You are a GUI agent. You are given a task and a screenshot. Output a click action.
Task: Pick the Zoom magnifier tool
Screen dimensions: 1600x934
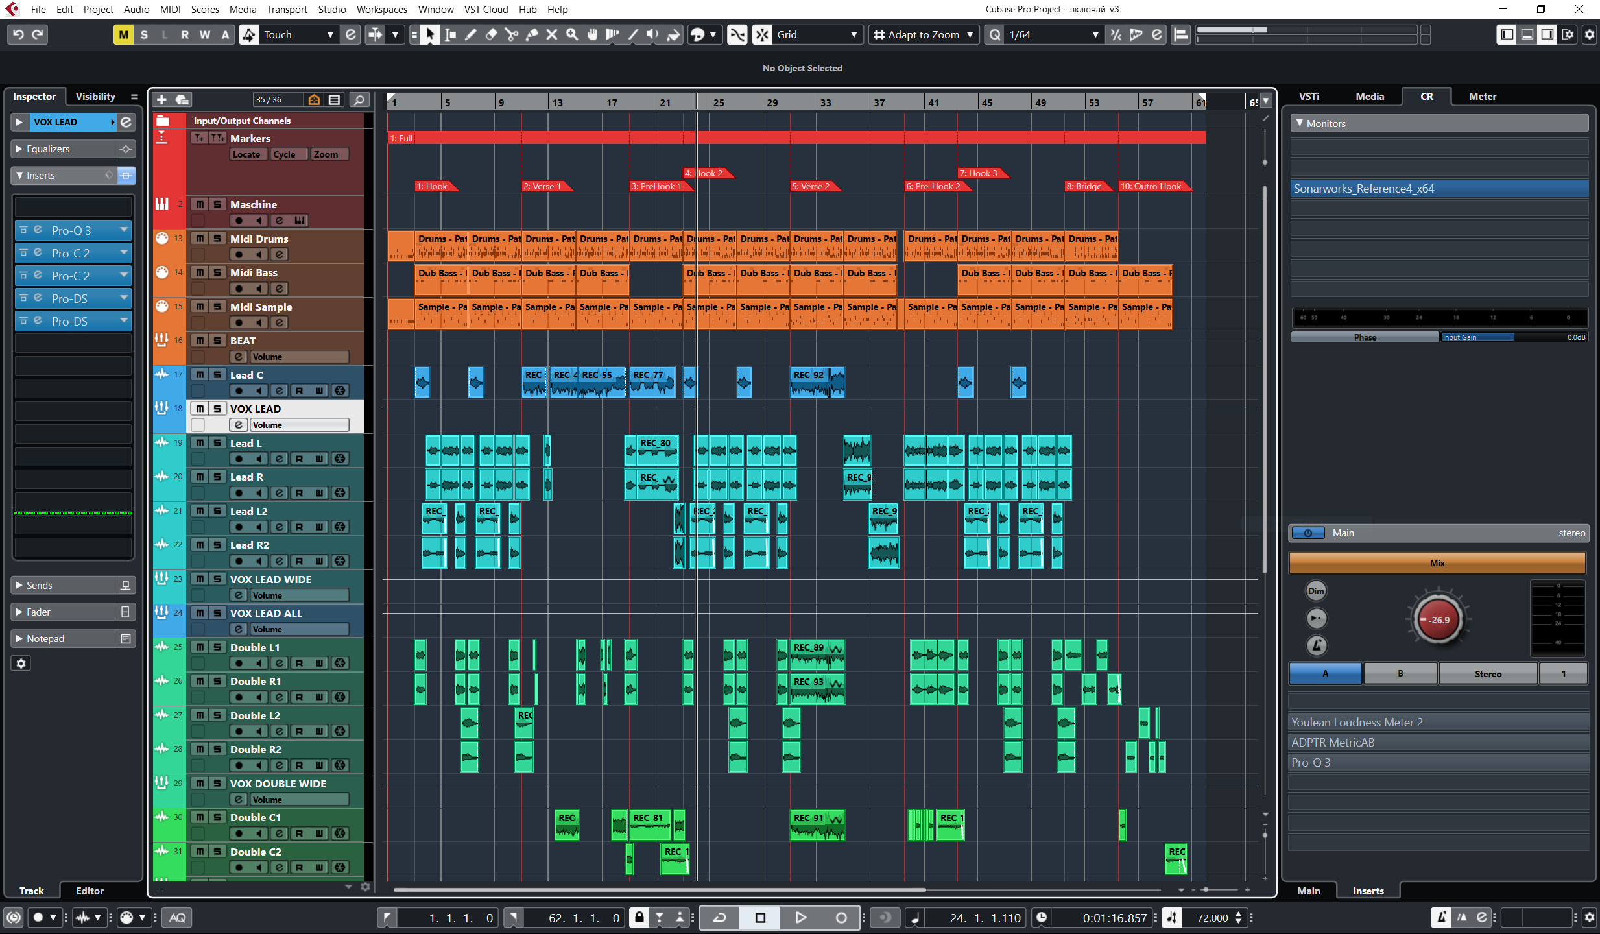coord(572,35)
